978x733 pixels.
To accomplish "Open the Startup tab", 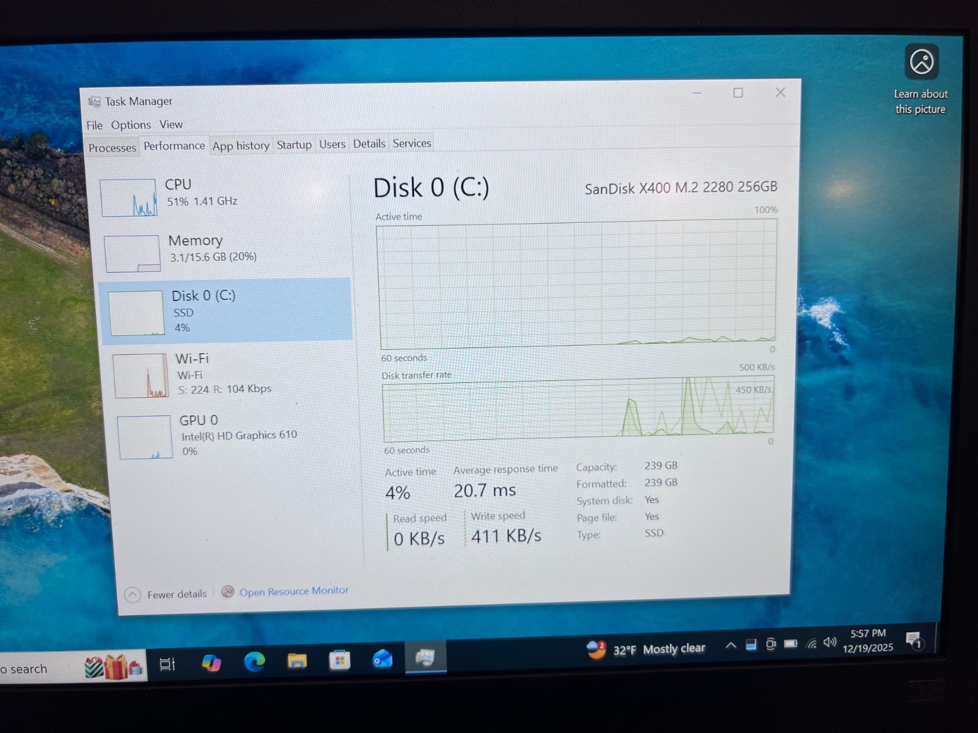I will (294, 145).
